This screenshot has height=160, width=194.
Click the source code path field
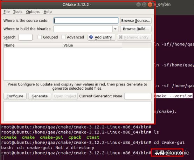pyautogui.click(x=86, y=21)
